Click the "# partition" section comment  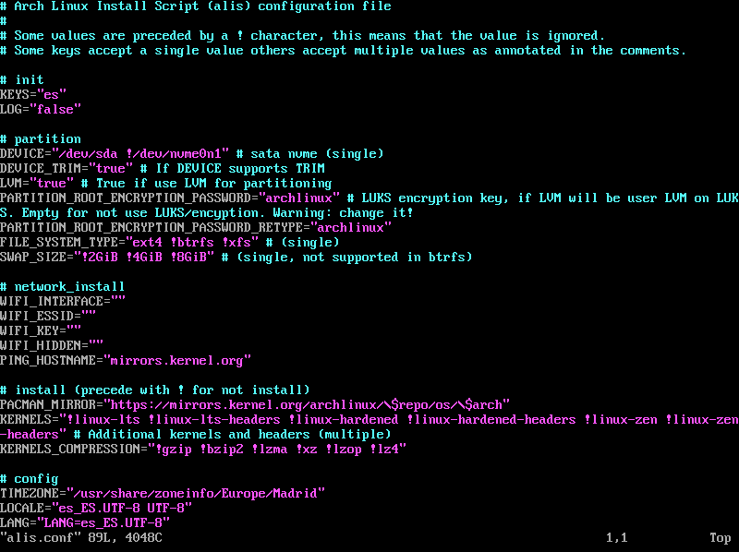point(41,139)
